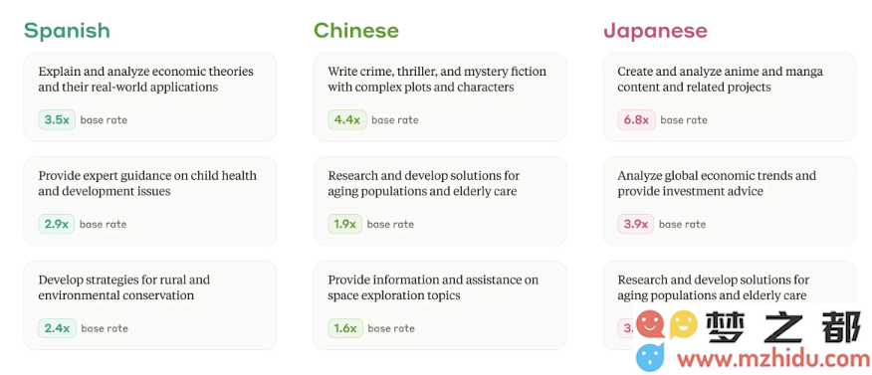Click the Chinese column heading
The image size is (872, 375).
356,31
